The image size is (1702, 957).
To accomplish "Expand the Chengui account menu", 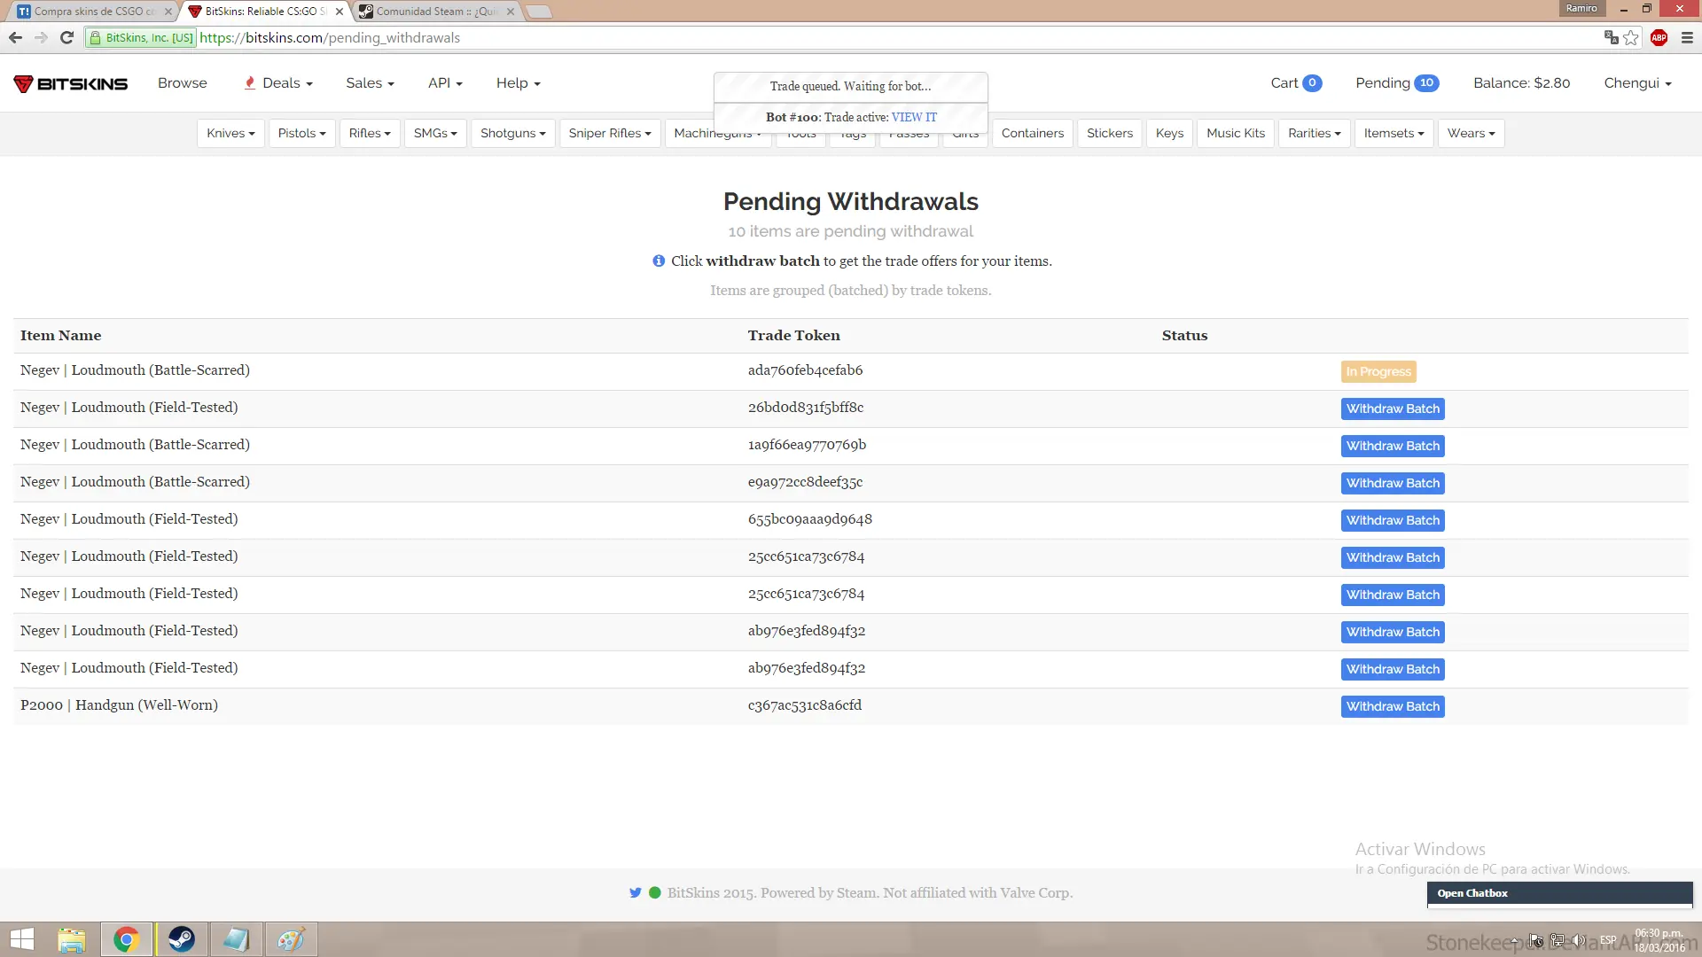I will [1637, 83].
